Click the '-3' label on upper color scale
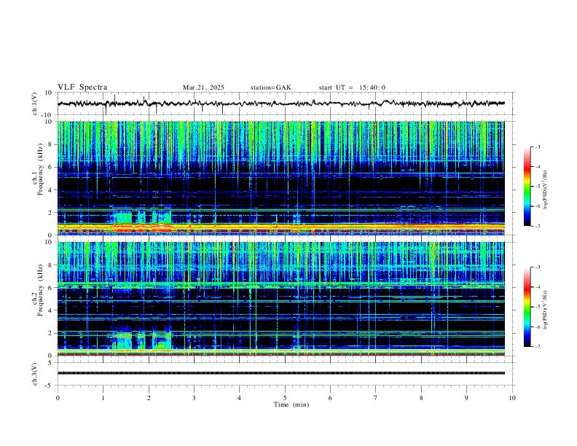The height and width of the screenshot is (446, 577). pyautogui.click(x=538, y=146)
